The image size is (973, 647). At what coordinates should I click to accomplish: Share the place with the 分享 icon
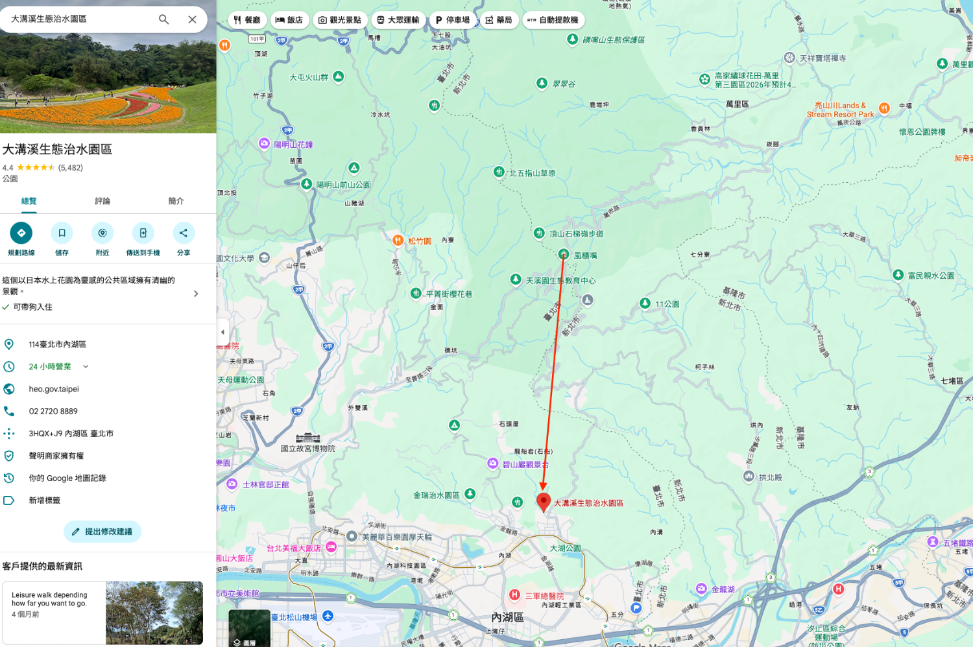point(184,233)
